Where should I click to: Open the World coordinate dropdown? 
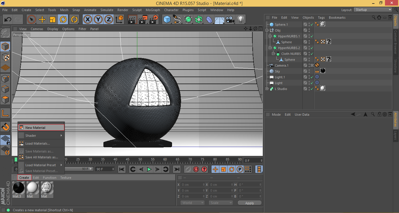pyautogui.click(x=192, y=203)
